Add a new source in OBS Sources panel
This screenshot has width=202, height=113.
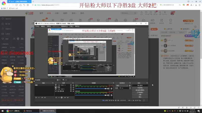tap(56, 98)
